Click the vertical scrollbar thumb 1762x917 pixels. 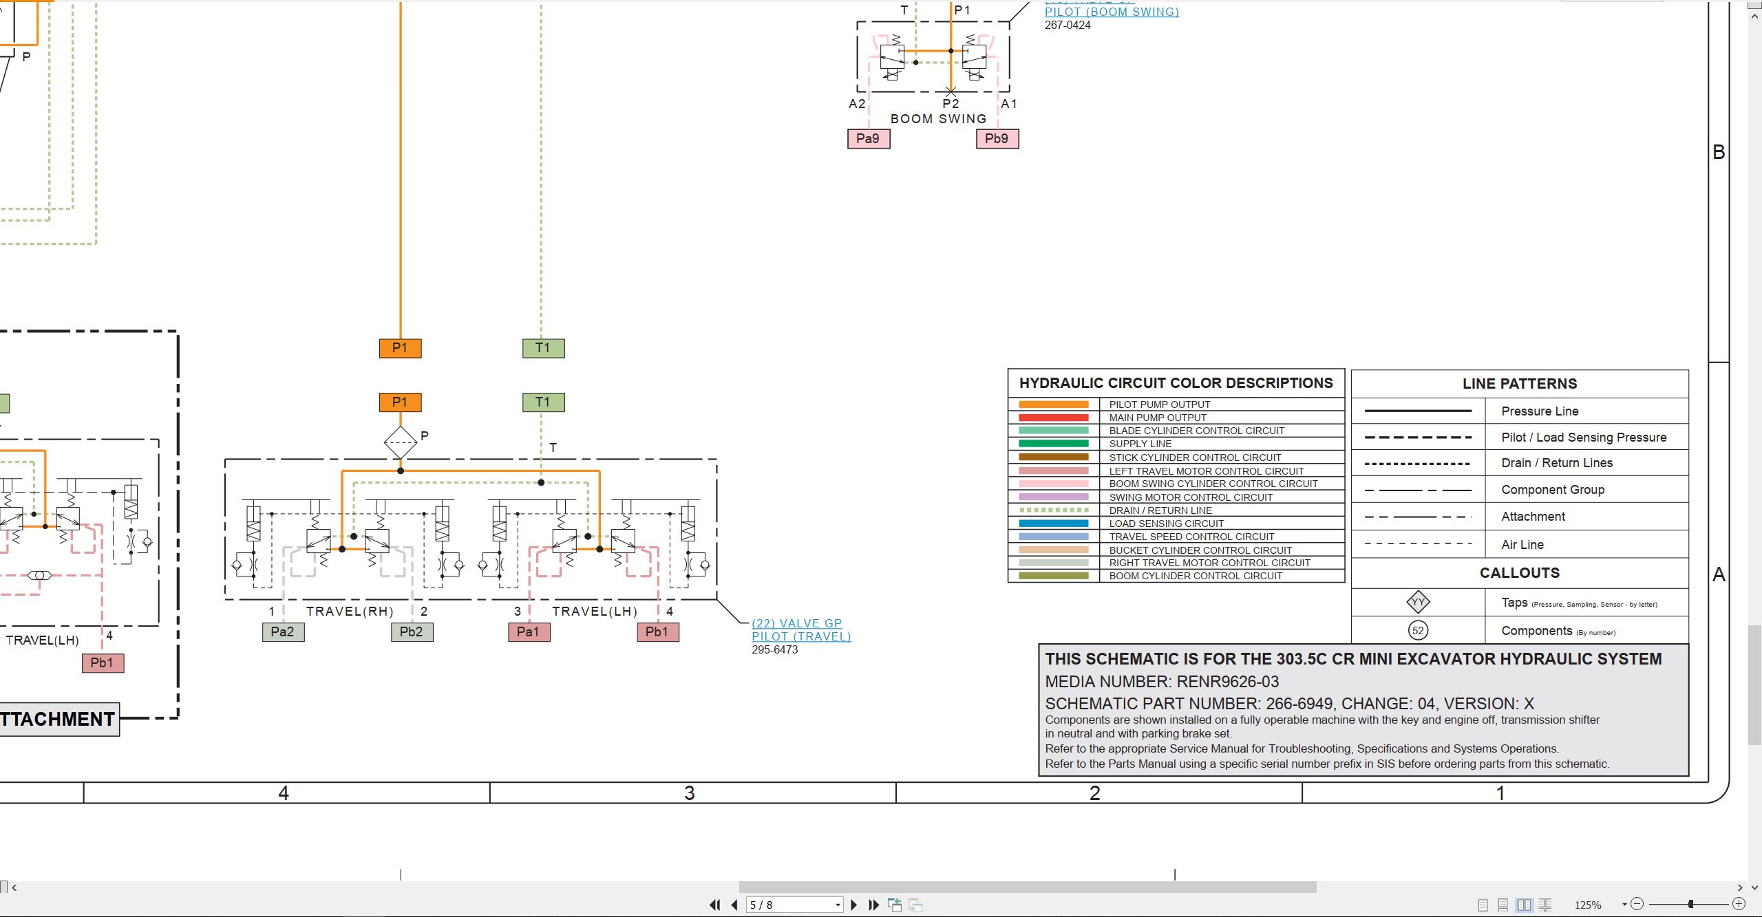1755,684
